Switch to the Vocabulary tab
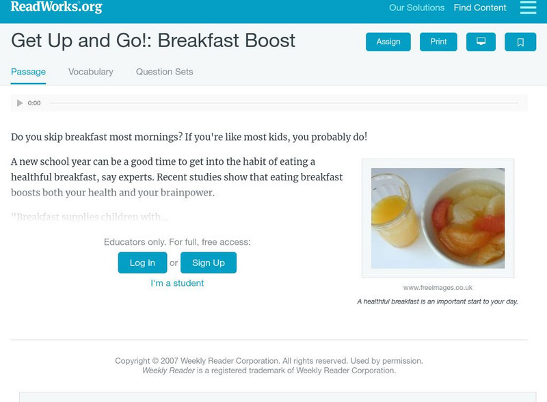Screen dimensions: 547x402 [91, 72]
